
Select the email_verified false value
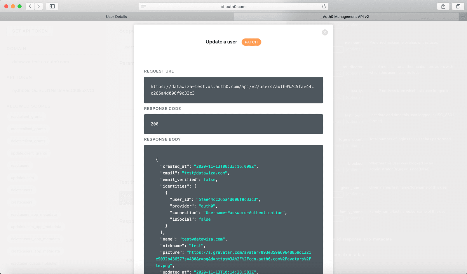click(x=210, y=180)
